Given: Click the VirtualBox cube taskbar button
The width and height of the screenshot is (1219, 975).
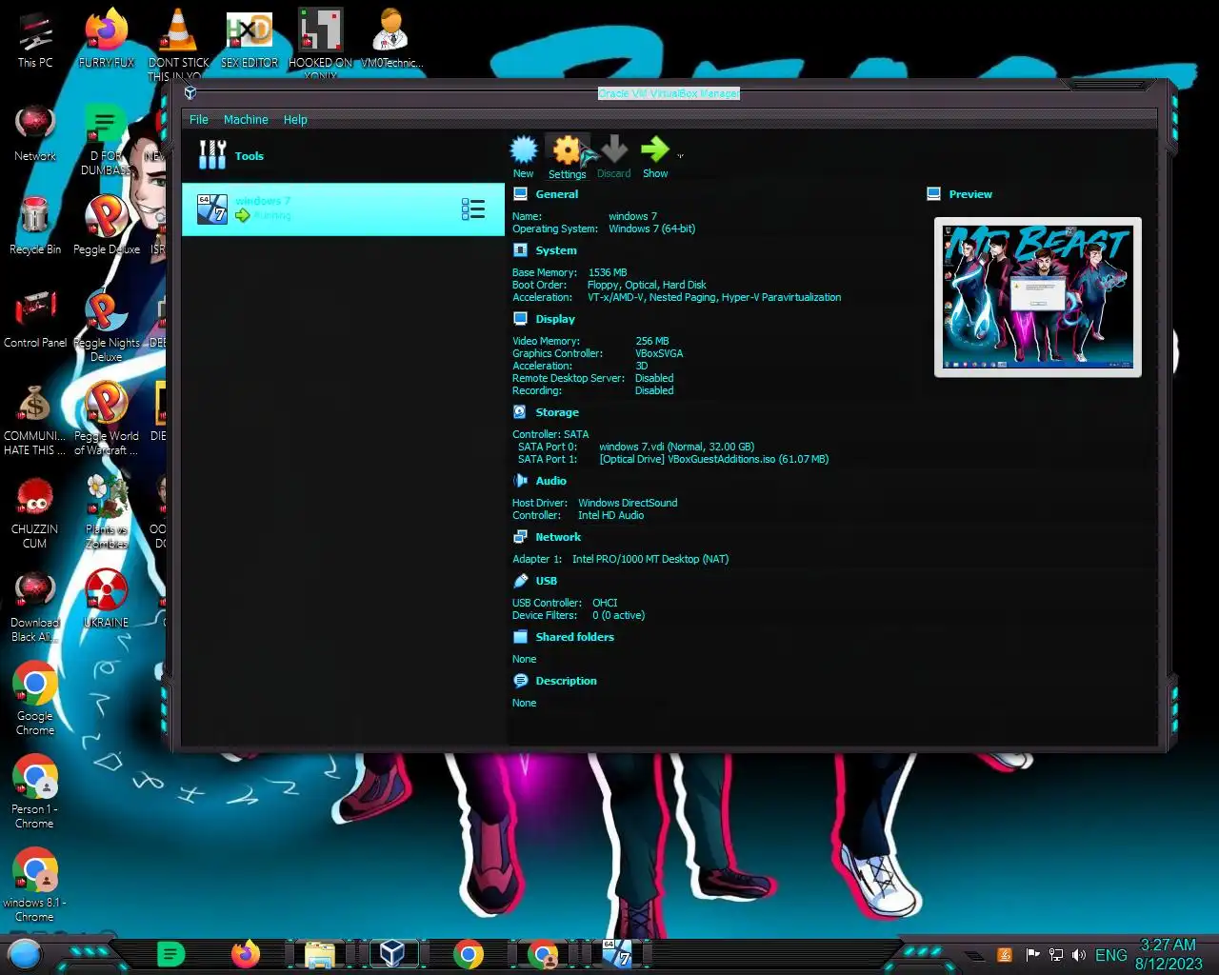Looking at the screenshot, I should [x=392, y=954].
